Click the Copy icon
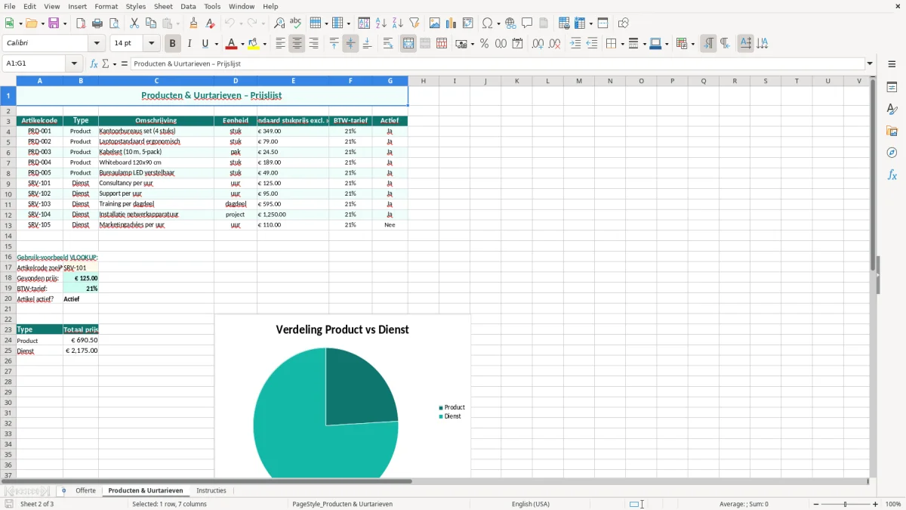 (x=151, y=23)
